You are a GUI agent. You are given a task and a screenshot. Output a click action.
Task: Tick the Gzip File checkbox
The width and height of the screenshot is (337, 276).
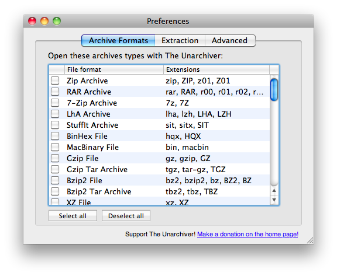55,158
